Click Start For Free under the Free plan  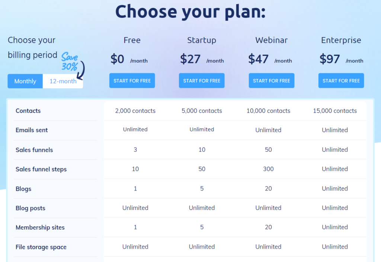[x=132, y=80]
